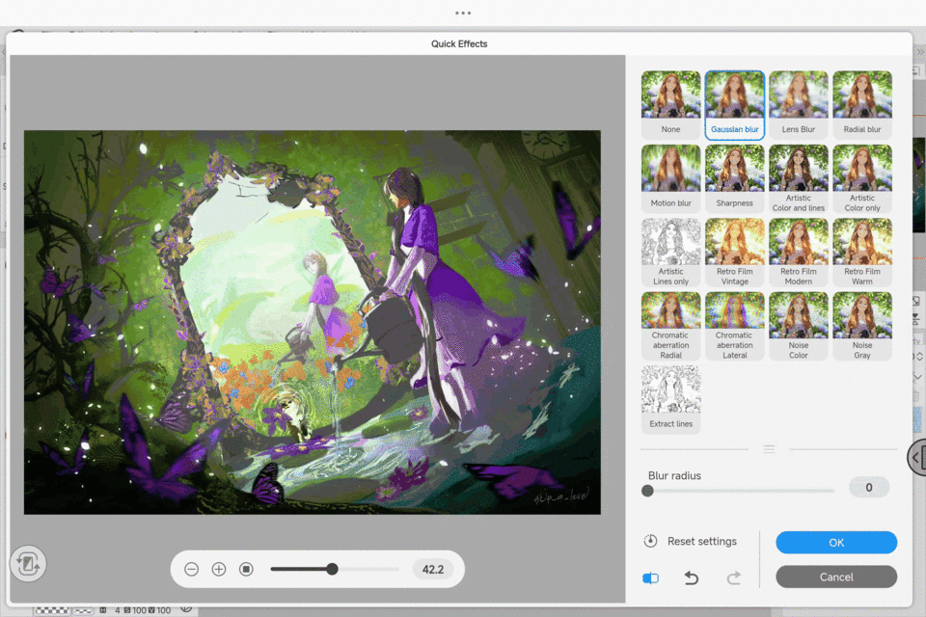This screenshot has width=926, height=617.
Task: Pick the Chromatic aberration Lateral effect
Action: tap(734, 326)
